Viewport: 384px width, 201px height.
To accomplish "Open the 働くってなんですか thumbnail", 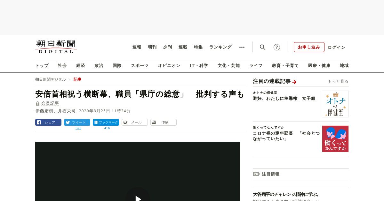I will (x=335, y=139).
